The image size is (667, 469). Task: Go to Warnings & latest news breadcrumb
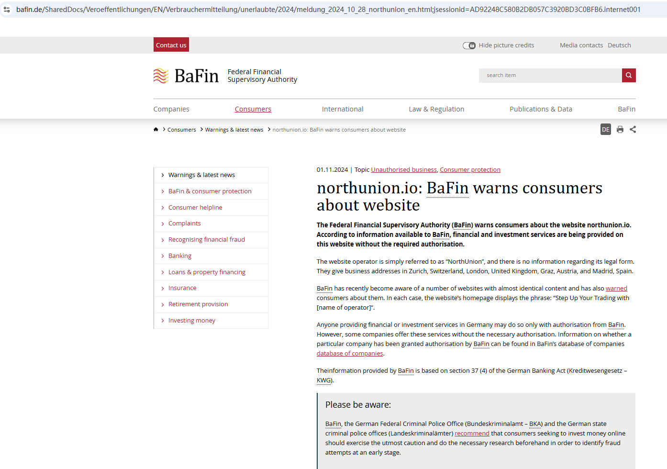pyautogui.click(x=234, y=130)
